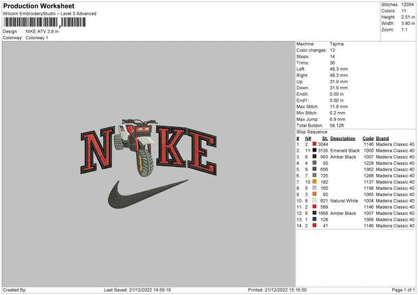The height and width of the screenshot is (295, 418).
Task: Click the Natural White color swatch
Action: click(315, 200)
